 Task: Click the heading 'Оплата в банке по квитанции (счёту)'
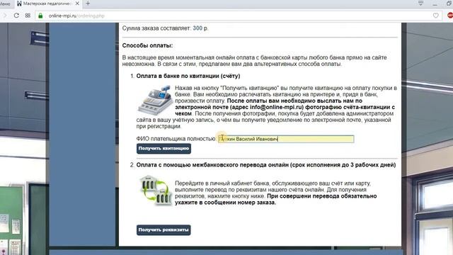[x=188, y=76]
